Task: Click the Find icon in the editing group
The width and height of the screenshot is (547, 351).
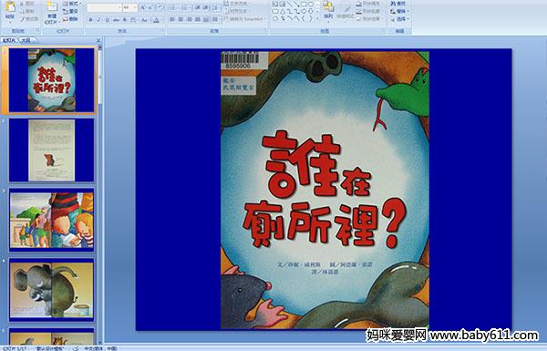Action: pos(398,4)
